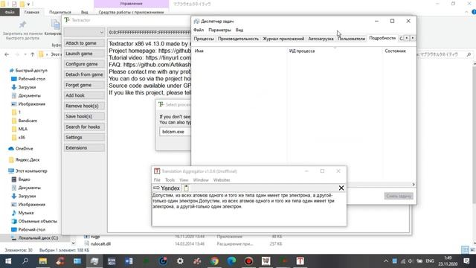
Task: Open Главная ribbon tab in Explorer
Action: pyautogui.click(x=32, y=12)
